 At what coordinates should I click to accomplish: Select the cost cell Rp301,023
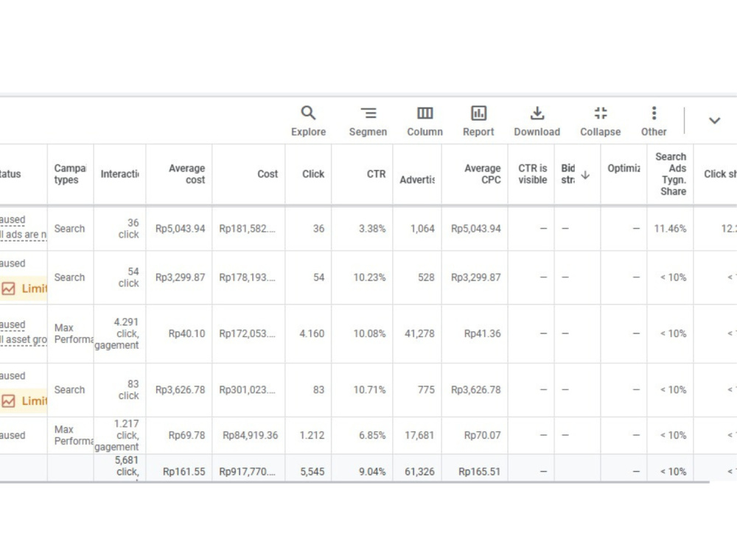click(x=247, y=390)
